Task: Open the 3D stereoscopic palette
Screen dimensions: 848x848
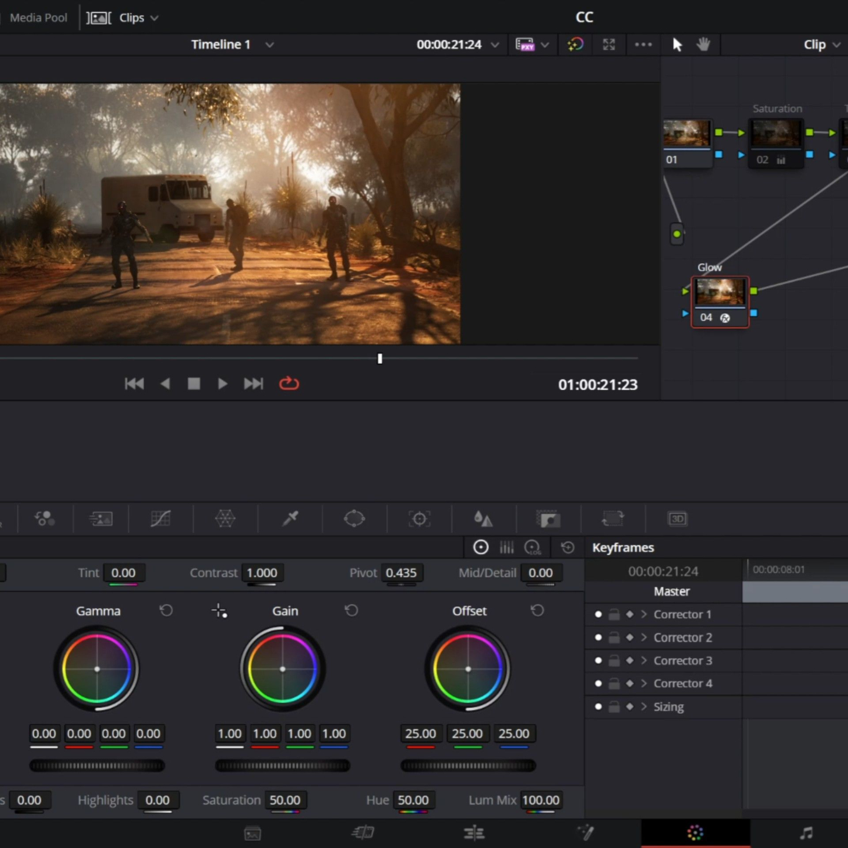Action: [x=677, y=519]
